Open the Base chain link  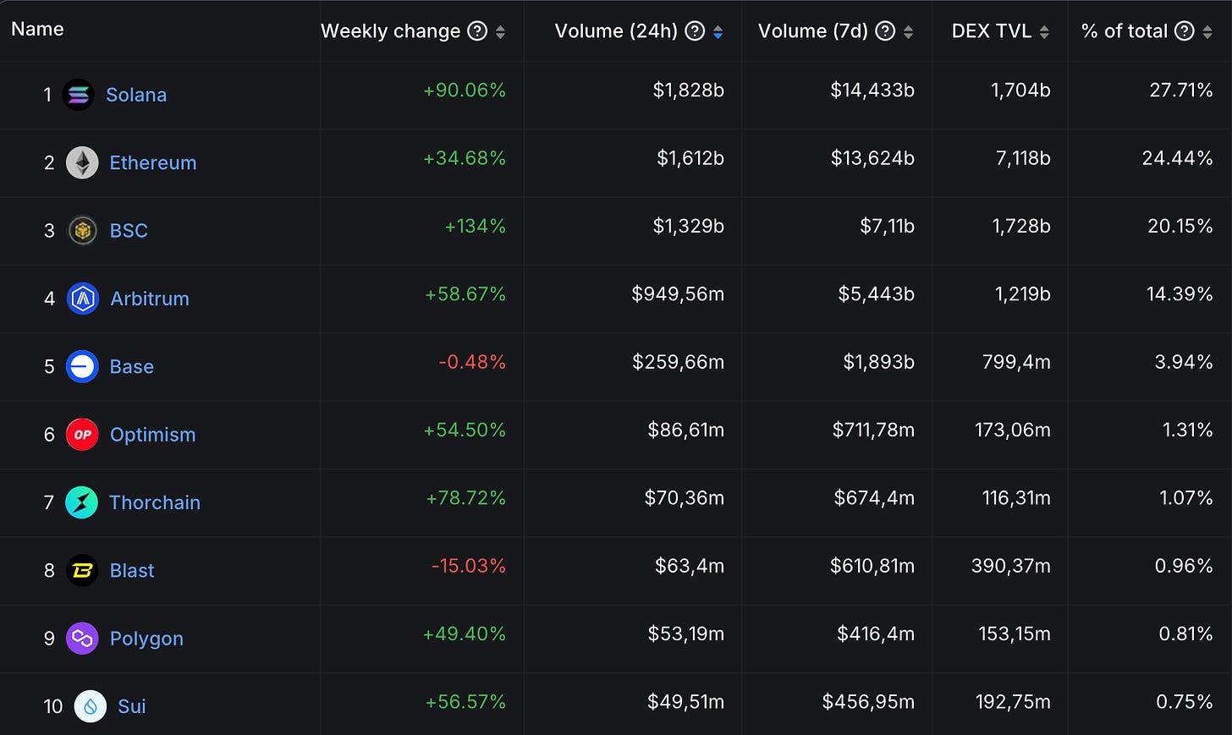(x=132, y=366)
